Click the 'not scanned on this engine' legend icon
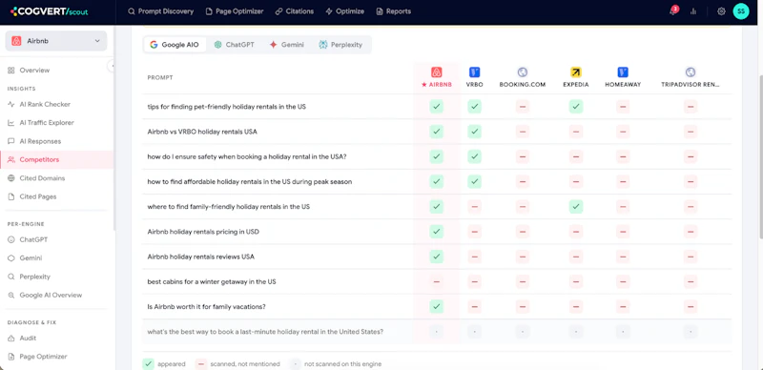Viewport: 763px width, 370px height. pos(295,363)
